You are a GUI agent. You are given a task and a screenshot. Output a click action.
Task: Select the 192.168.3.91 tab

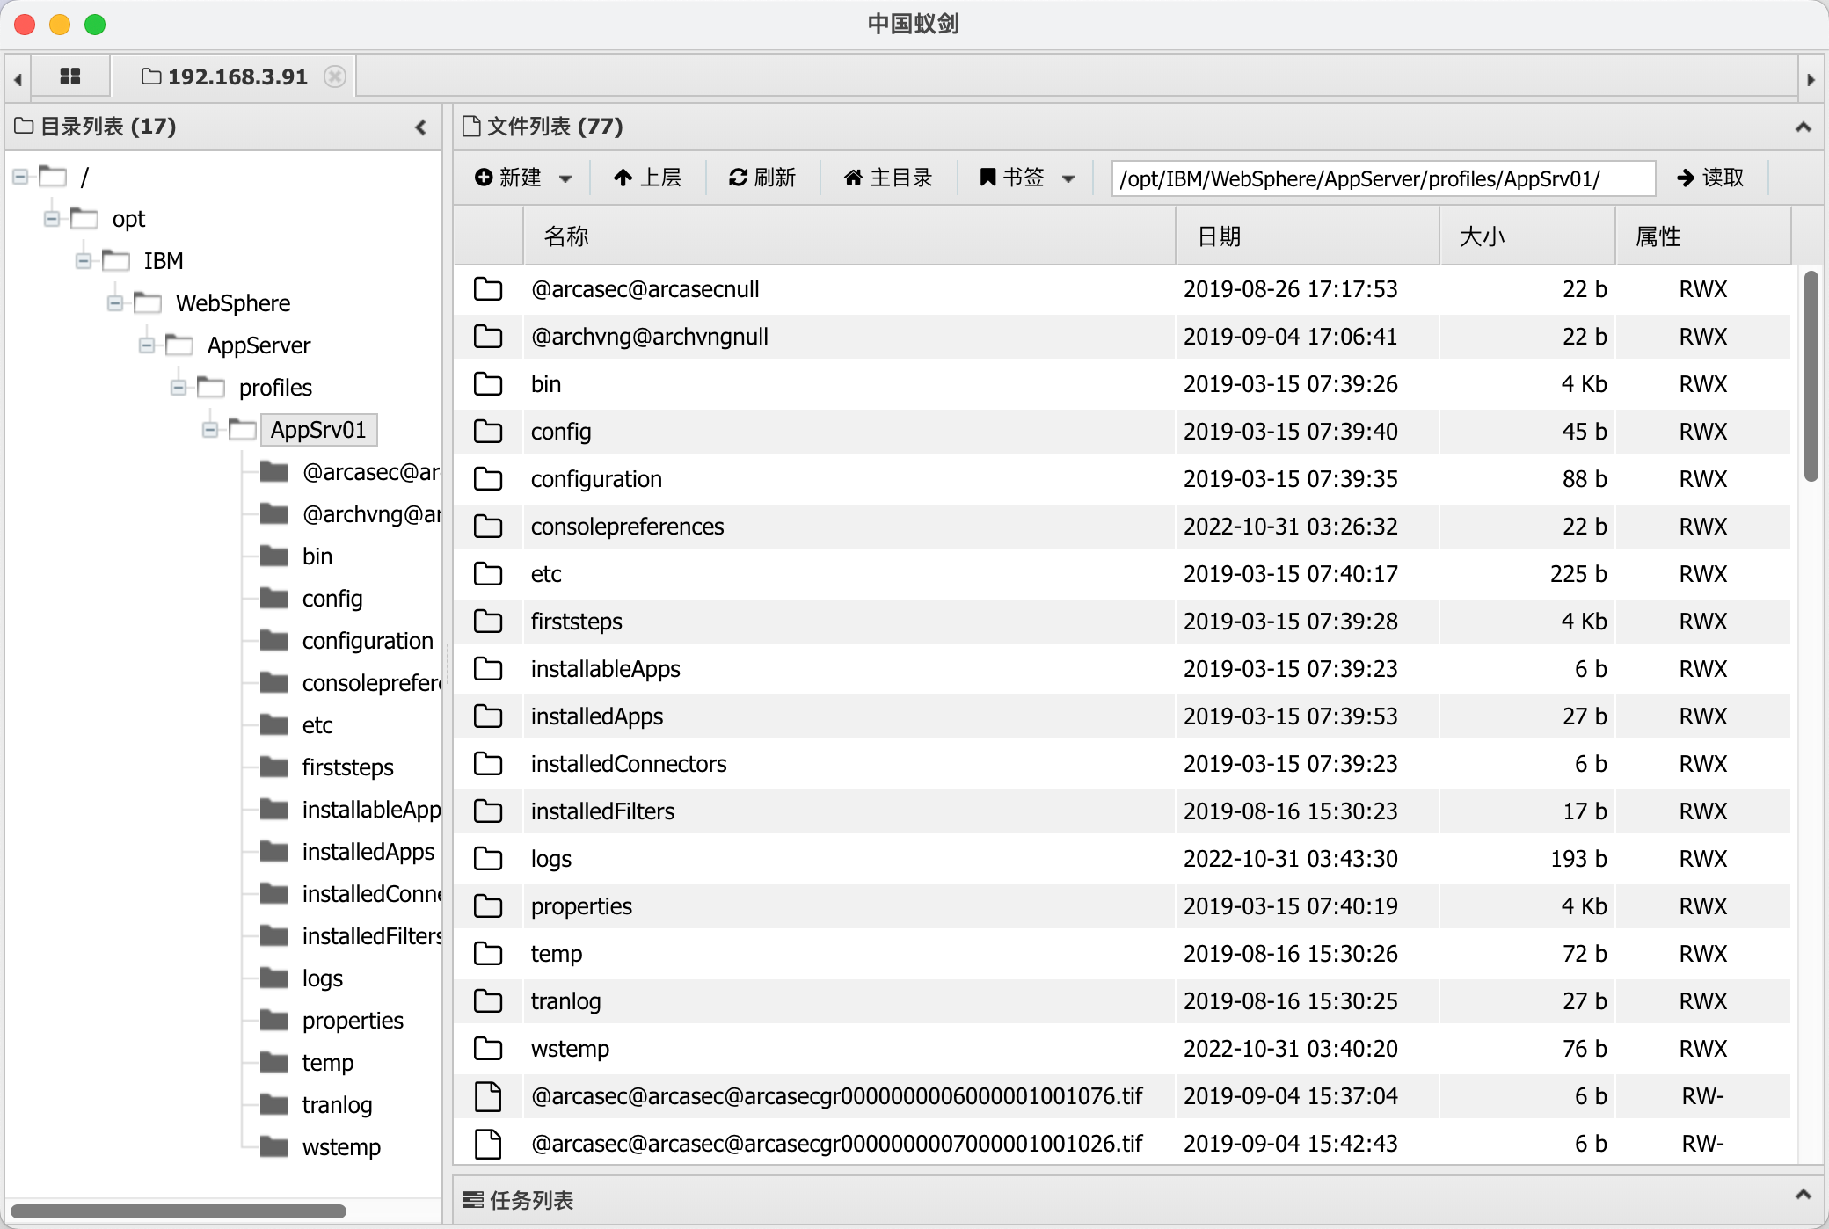[237, 76]
